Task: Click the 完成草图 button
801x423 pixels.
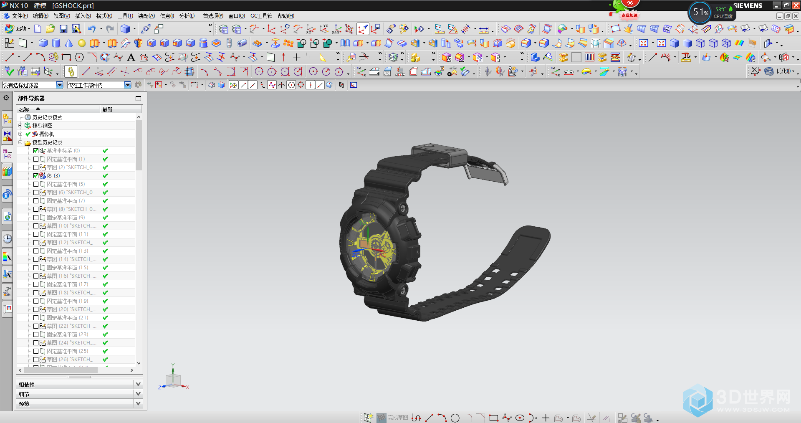Action: pos(392,418)
